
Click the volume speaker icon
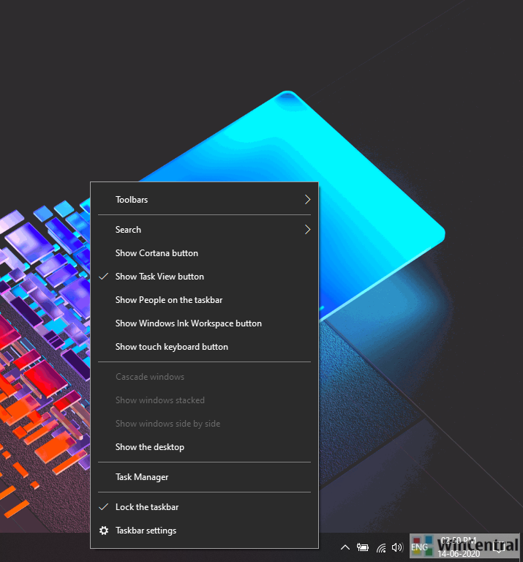coord(397,547)
